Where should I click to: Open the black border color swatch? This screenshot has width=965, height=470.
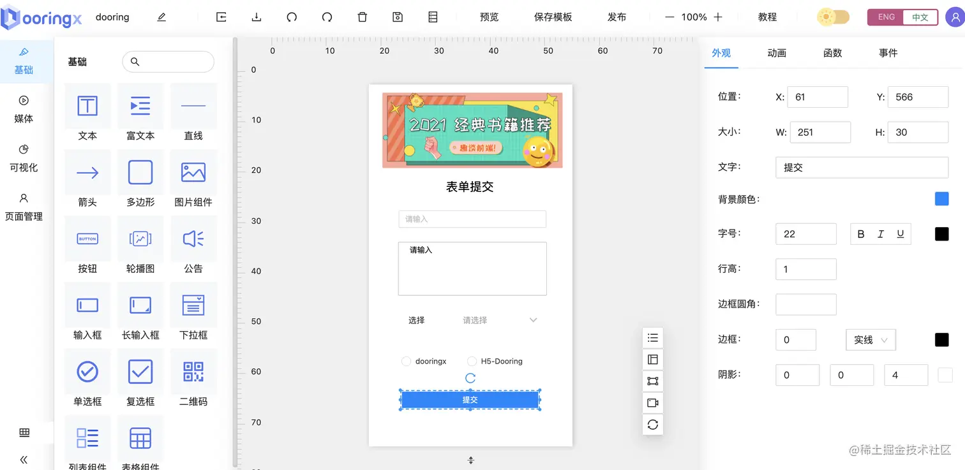point(941,340)
